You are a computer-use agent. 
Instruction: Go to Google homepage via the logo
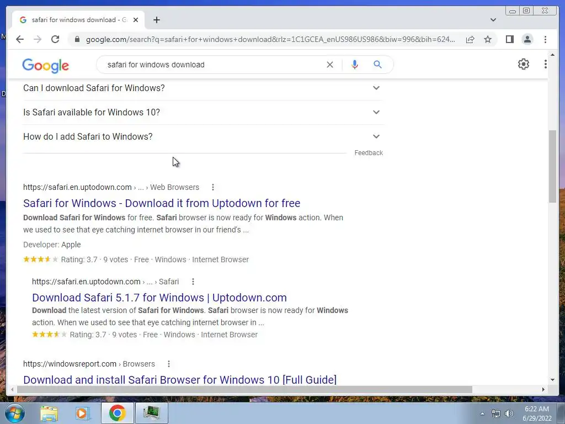45,66
